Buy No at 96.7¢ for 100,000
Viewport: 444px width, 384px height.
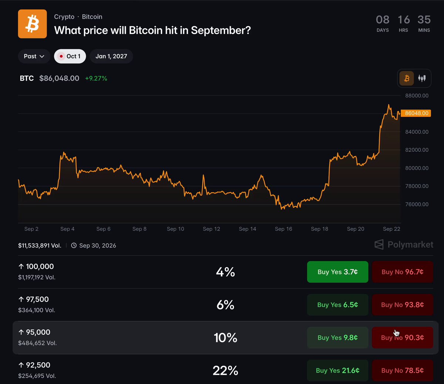[x=403, y=272]
